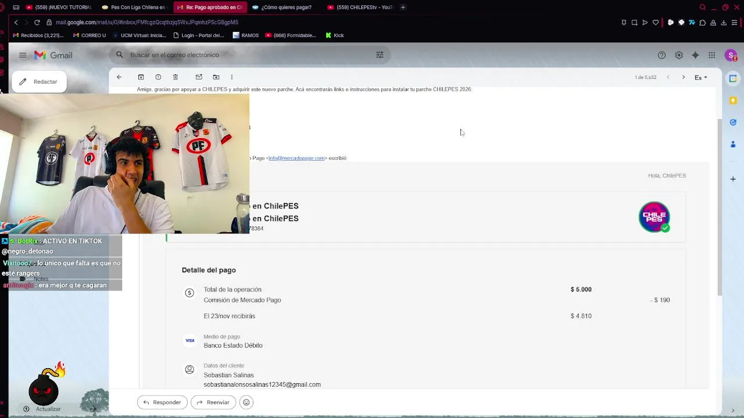Click the email scrollbar on right
744x418 pixels.
click(x=720, y=206)
